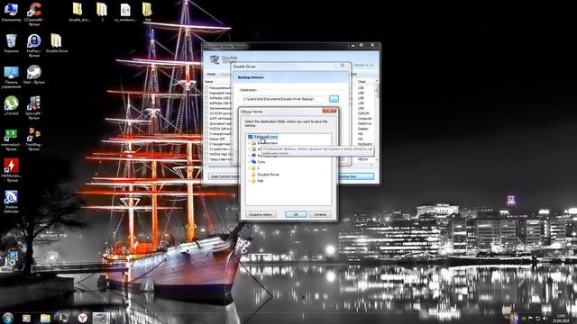
Task: Launch the Shadow Defender desktop icon
Action: click(11, 202)
